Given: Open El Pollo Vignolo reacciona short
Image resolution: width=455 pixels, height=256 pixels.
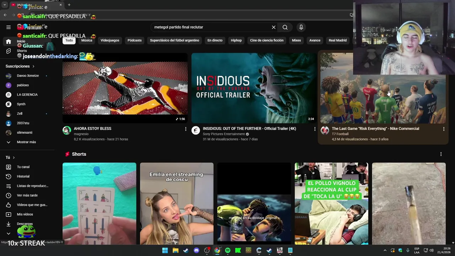Looking at the screenshot, I should [331, 204].
